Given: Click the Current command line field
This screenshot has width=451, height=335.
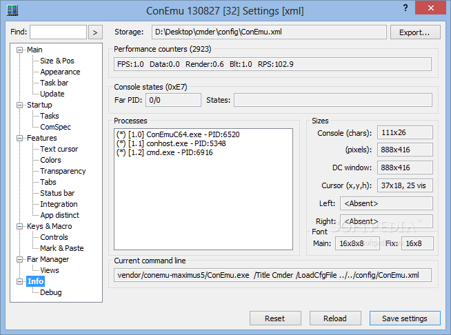Looking at the screenshot, I should pyautogui.click(x=272, y=275).
